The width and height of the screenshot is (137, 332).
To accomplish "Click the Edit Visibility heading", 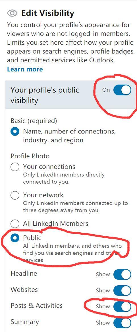I will click(48, 13).
